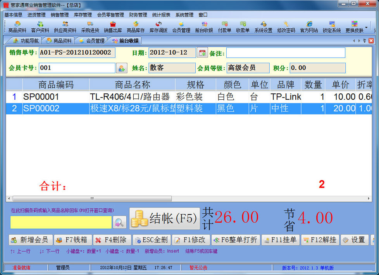Viewport: 379px width, 275px height.
Task: Click ESC全删 button
Action: [152, 240]
